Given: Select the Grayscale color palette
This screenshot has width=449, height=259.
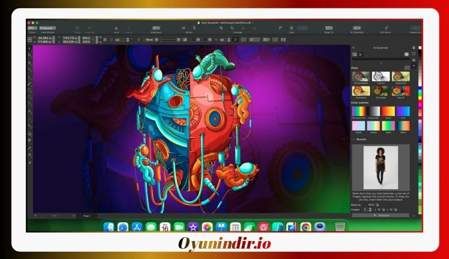Looking at the screenshot, I should (374, 111).
